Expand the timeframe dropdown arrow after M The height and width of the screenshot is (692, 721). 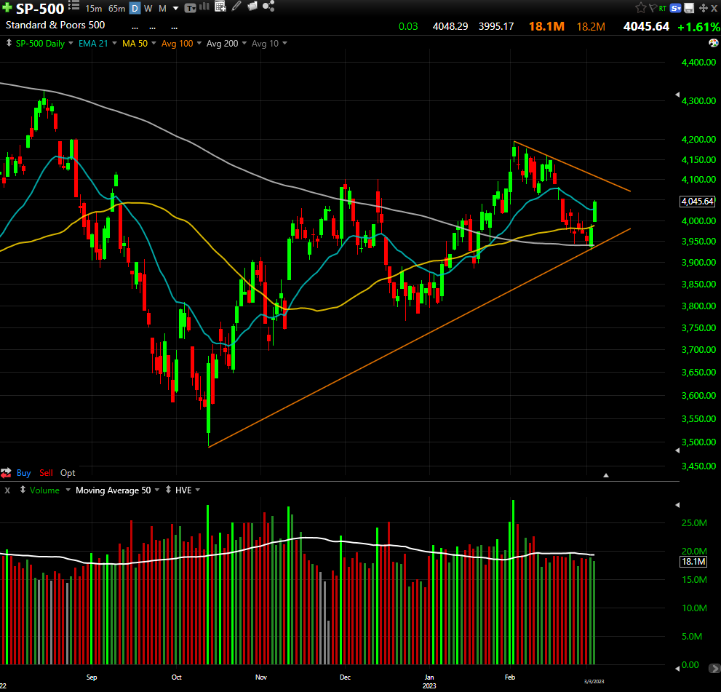(x=175, y=8)
